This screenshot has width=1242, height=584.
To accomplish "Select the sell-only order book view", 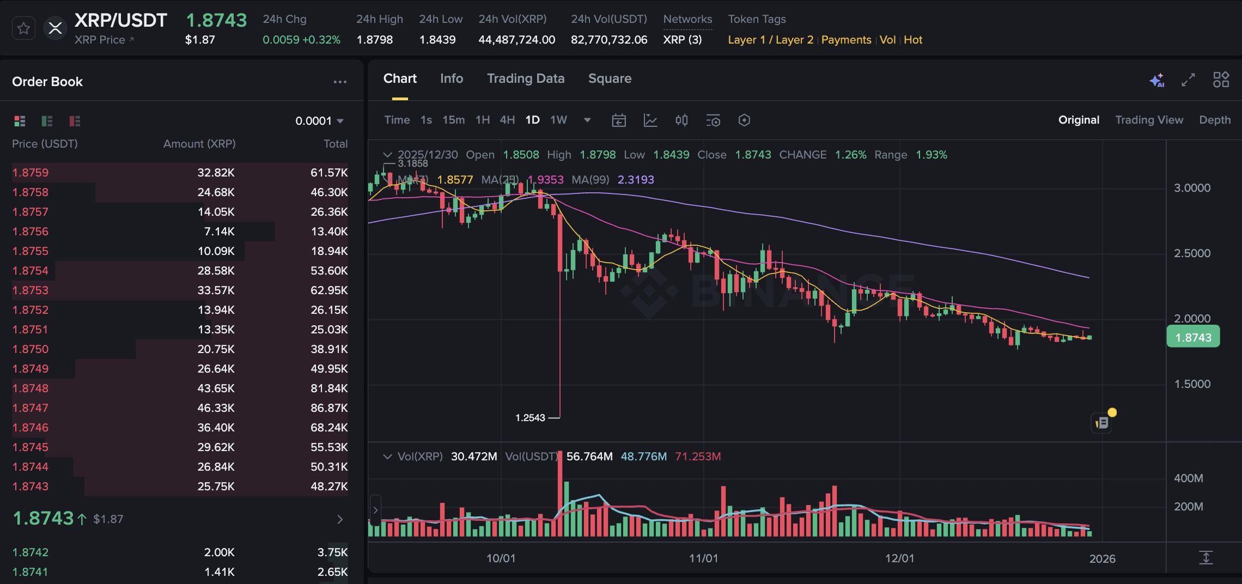I will (75, 121).
